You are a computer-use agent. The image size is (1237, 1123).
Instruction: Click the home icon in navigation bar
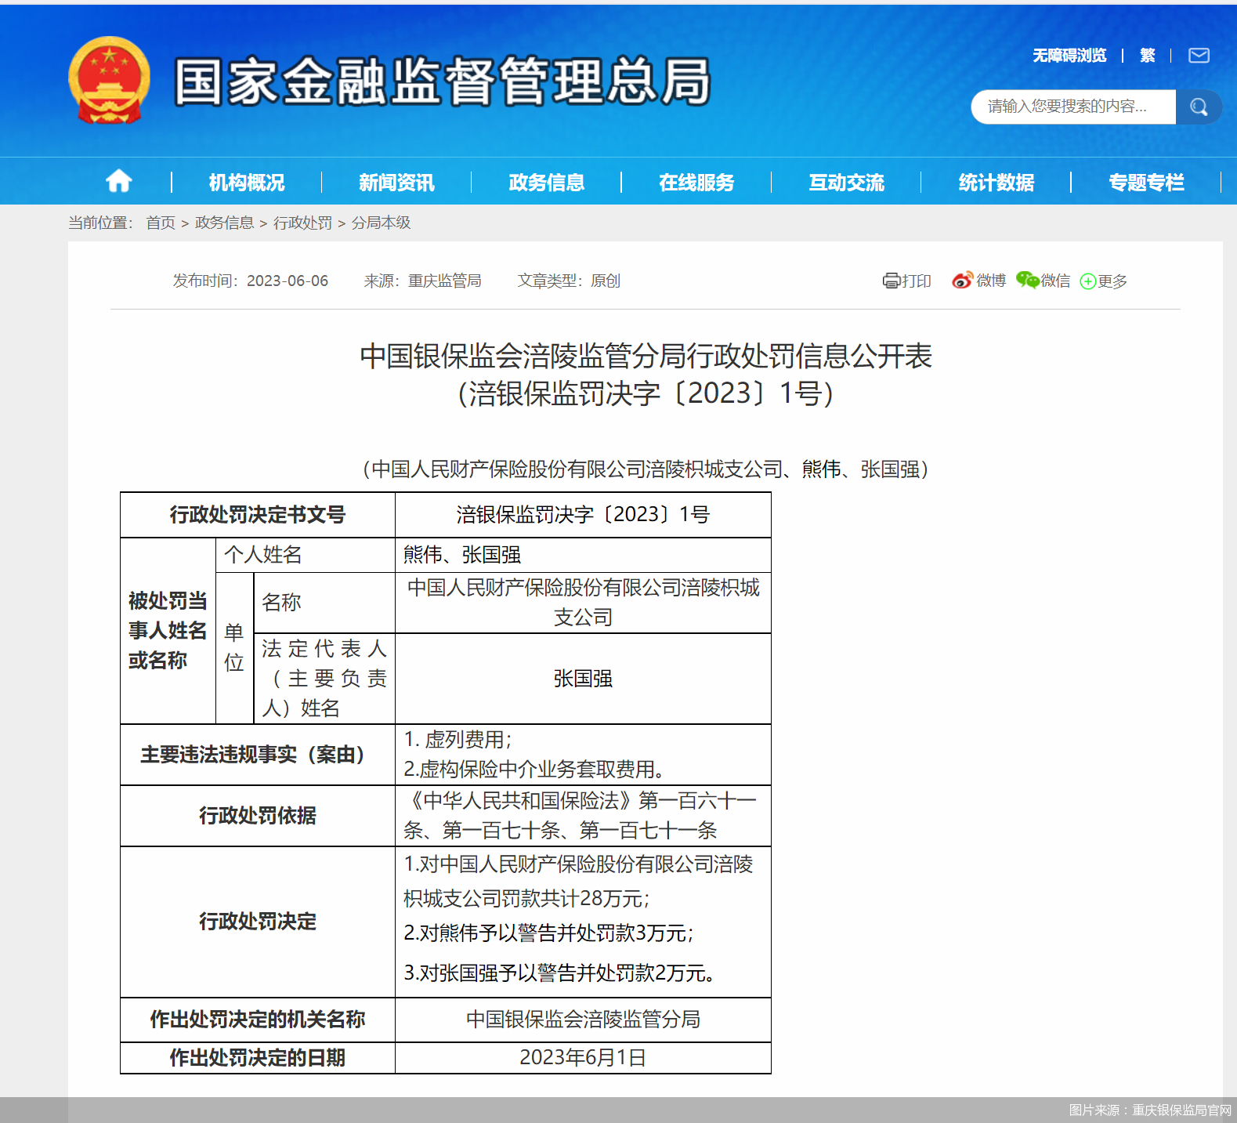tap(119, 182)
